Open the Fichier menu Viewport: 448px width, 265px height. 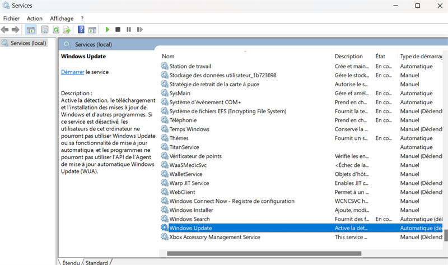tap(11, 18)
